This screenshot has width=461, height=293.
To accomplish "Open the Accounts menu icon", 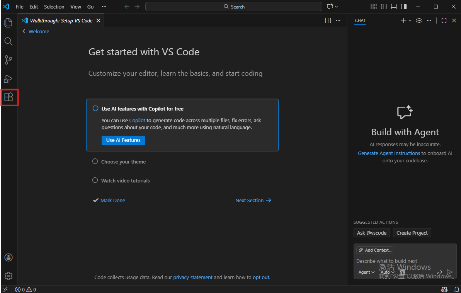I will pos(9,257).
